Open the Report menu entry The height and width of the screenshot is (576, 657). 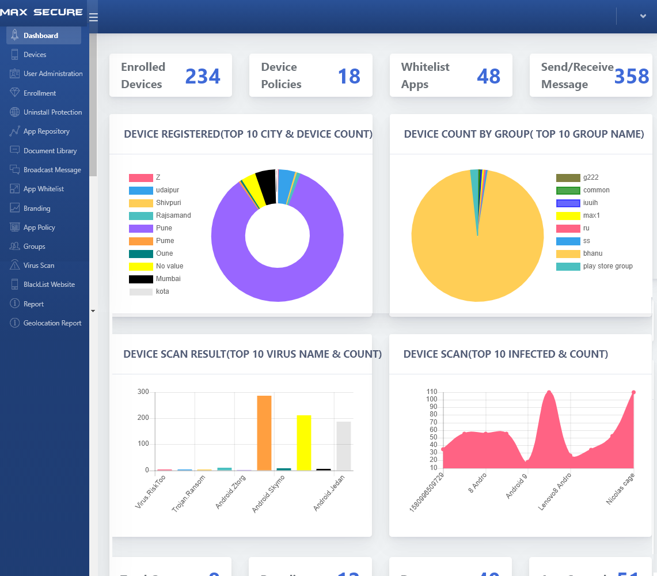(35, 304)
